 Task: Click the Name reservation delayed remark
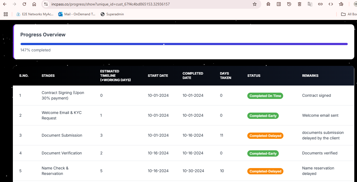[x=318, y=171]
